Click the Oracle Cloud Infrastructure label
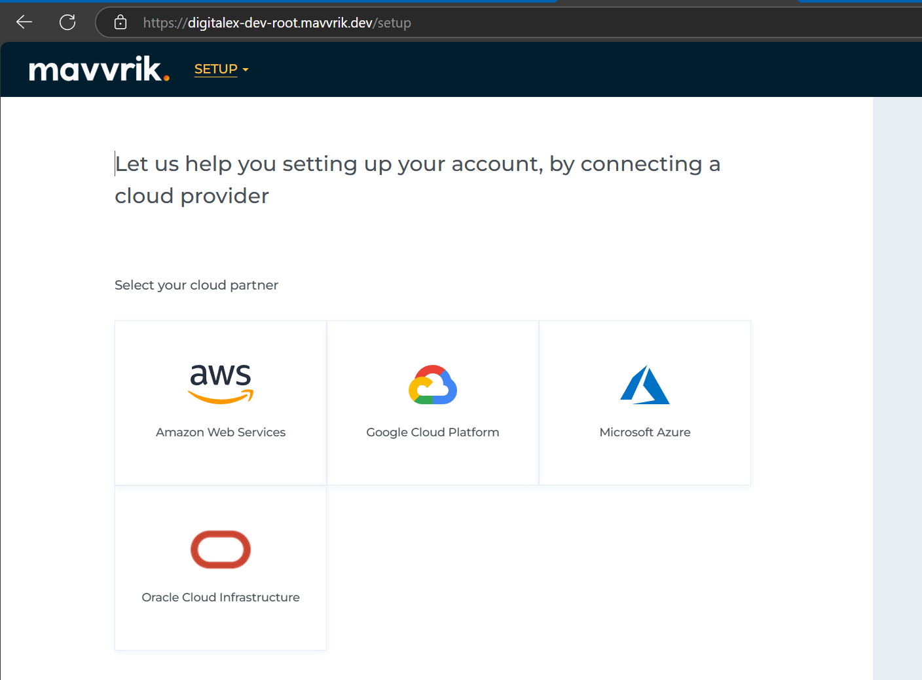 point(221,597)
